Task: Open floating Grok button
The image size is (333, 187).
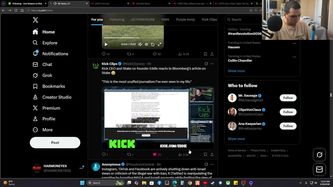Action: point(319,155)
